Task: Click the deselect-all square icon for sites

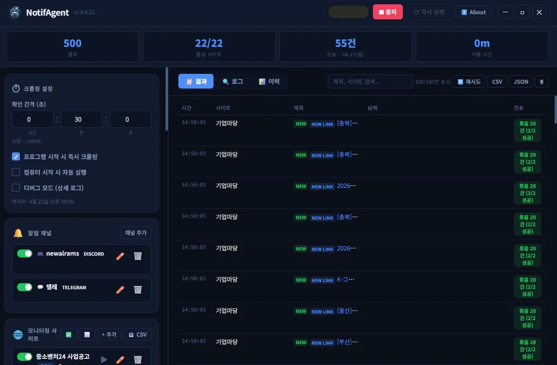Action: pyautogui.click(x=87, y=335)
